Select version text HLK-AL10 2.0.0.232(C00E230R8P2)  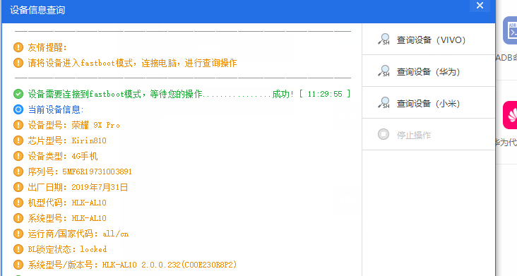170,265
